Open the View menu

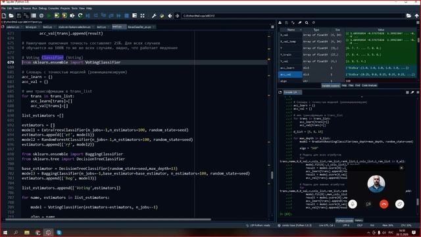click(x=82, y=9)
